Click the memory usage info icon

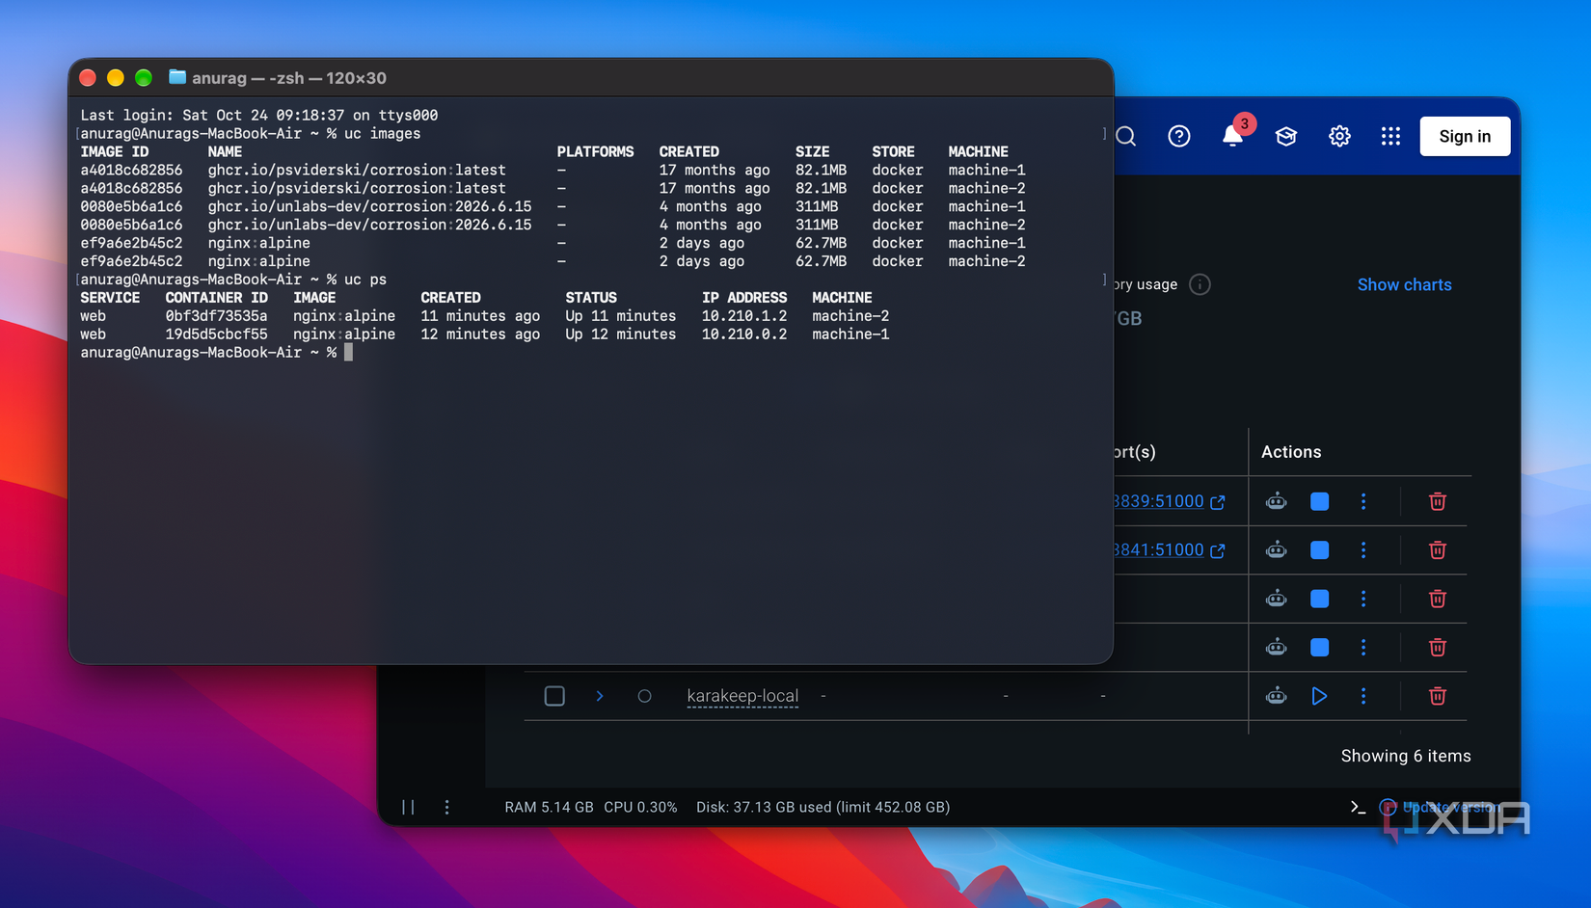[x=1200, y=284]
